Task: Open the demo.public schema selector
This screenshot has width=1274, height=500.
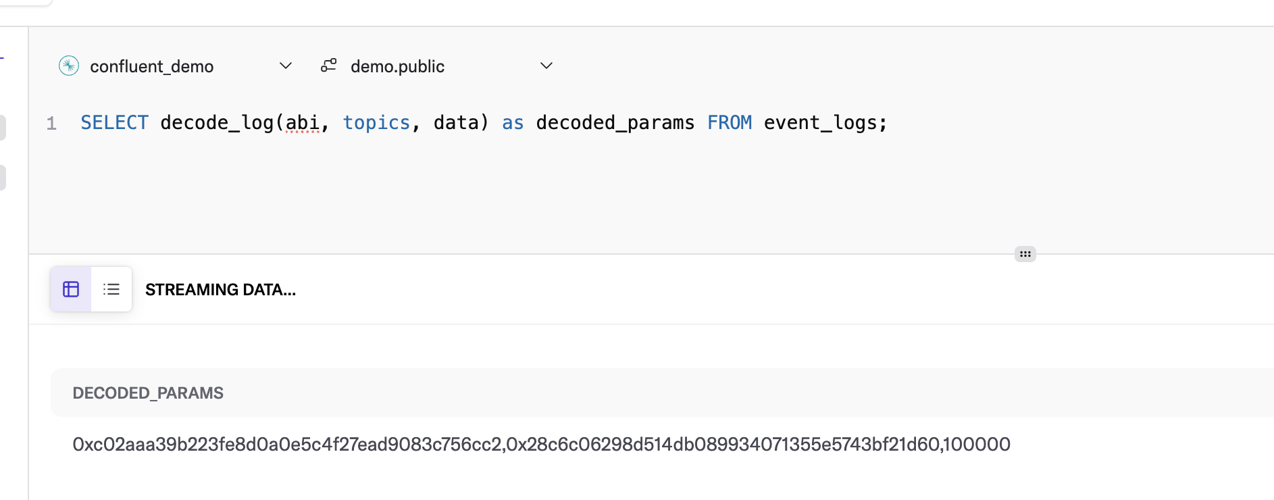Action: click(437, 66)
